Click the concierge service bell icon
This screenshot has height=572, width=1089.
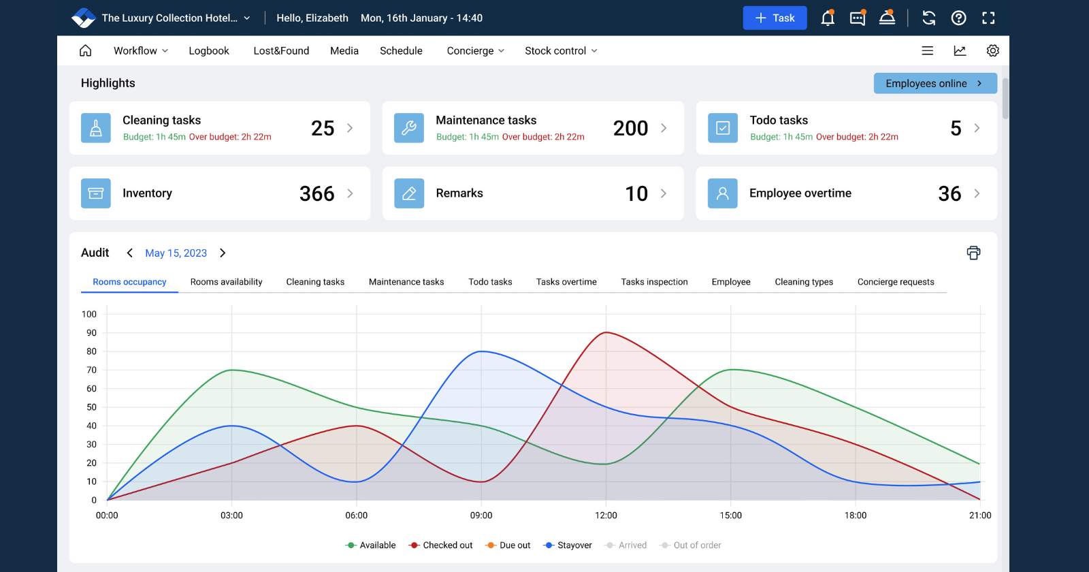887,18
